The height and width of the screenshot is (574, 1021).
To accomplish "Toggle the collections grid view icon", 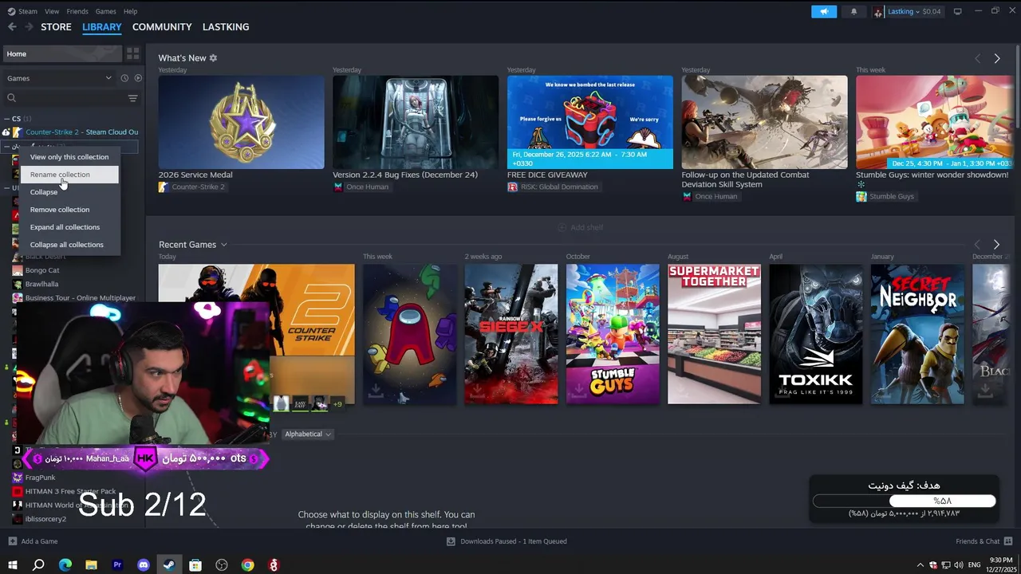I will pyautogui.click(x=132, y=53).
